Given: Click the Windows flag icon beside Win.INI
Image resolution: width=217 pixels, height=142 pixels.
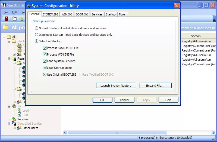Looking at the screenshot, I should (14, 106).
